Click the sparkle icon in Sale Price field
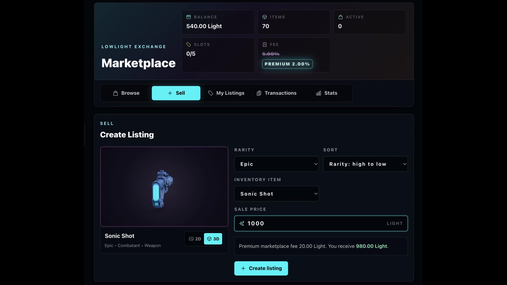This screenshot has height=285, width=507. pyautogui.click(x=242, y=223)
